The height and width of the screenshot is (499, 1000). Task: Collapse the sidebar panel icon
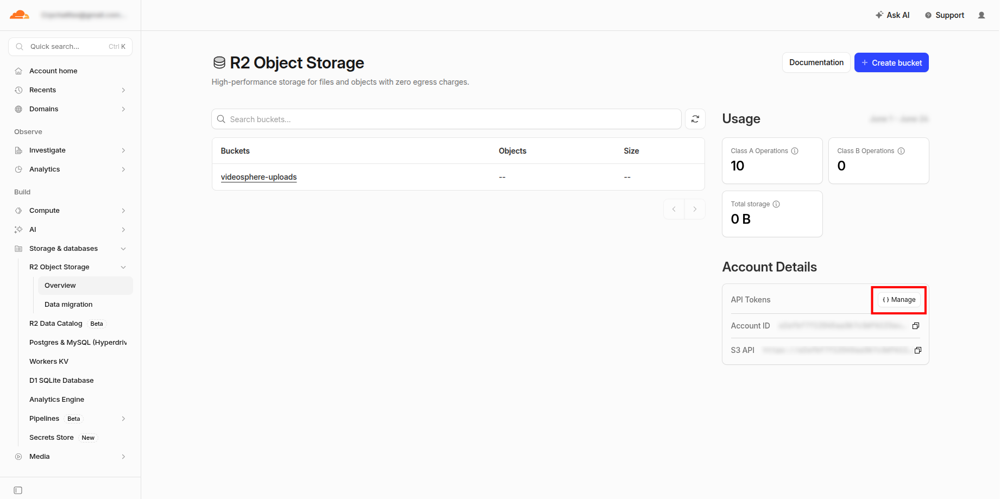click(18, 490)
